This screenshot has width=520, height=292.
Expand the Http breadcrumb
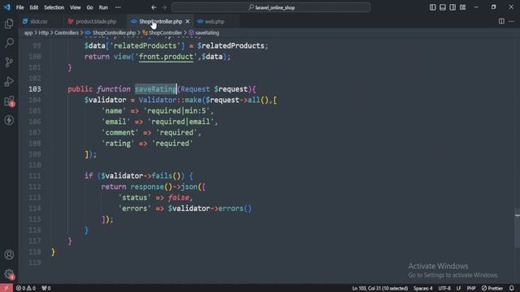43,32
